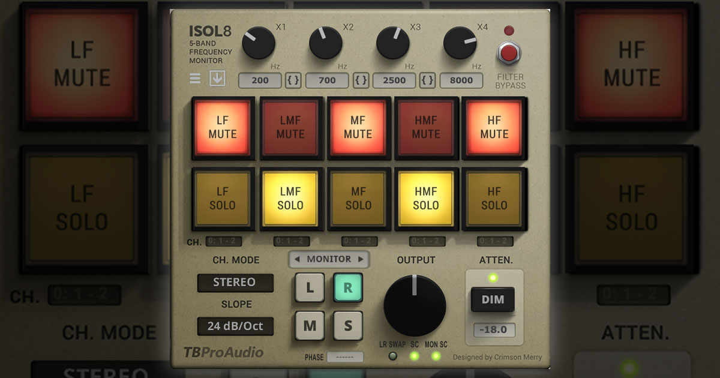This screenshot has height=378, width=720.
Task: Toggle the R monitor channel
Action: 348,287
